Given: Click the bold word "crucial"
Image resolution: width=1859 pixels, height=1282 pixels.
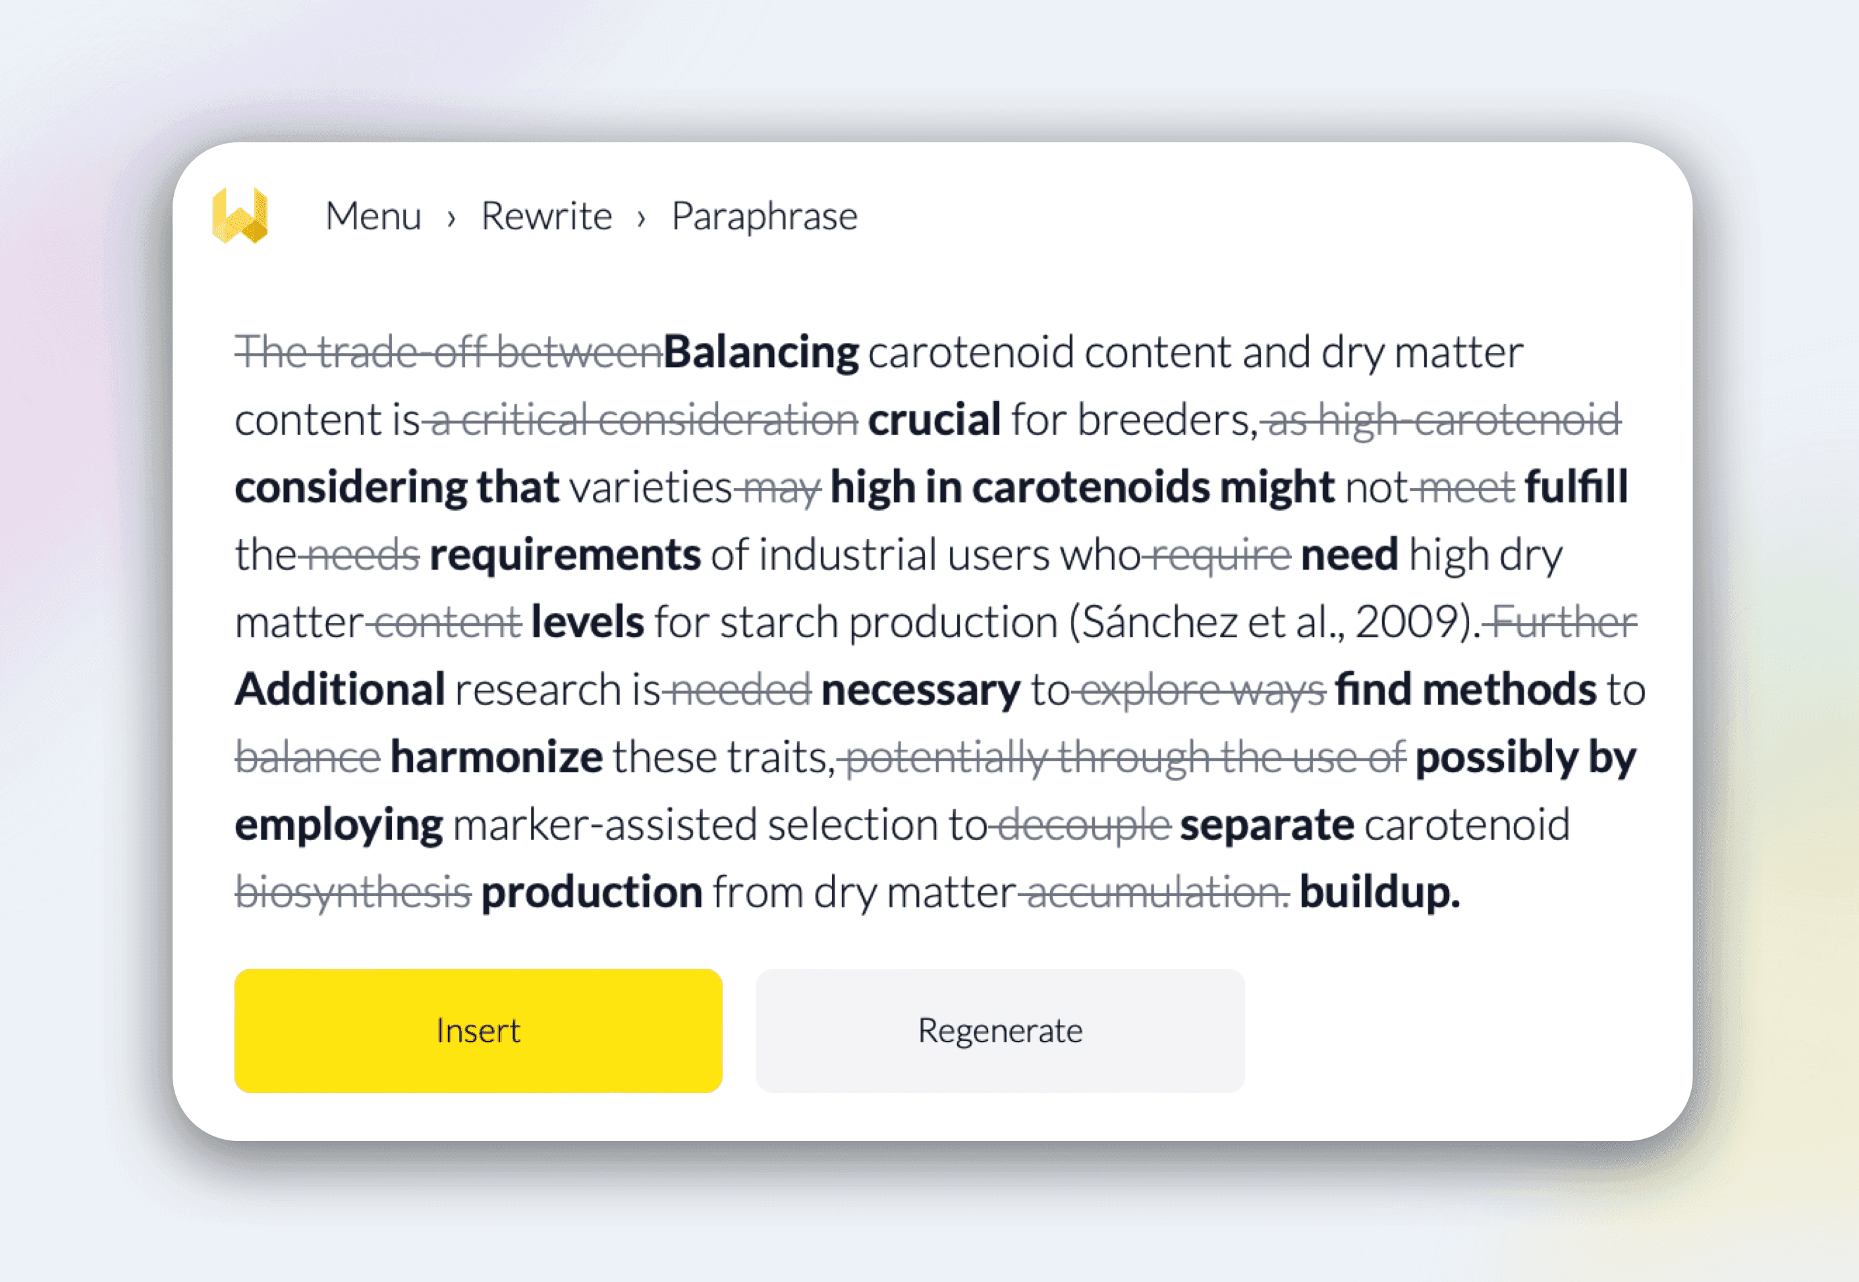Looking at the screenshot, I should [934, 419].
